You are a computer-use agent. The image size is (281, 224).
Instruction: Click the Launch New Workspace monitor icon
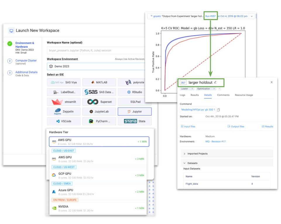click(11, 31)
